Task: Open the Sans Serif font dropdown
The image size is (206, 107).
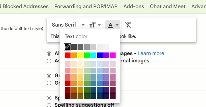Action: point(68,25)
